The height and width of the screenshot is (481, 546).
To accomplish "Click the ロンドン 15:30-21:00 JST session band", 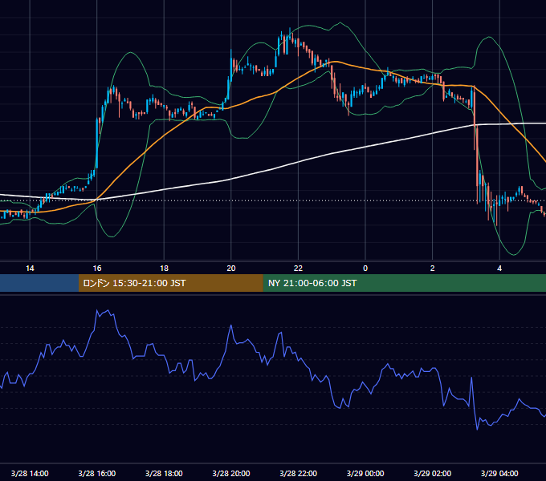I will (170, 283).
